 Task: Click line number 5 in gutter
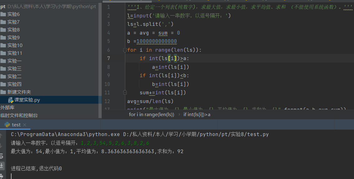pyautogui.click(x=108, y=41)
